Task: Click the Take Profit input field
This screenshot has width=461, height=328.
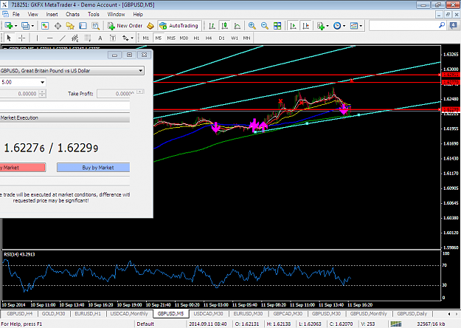Action: (117, 94)
